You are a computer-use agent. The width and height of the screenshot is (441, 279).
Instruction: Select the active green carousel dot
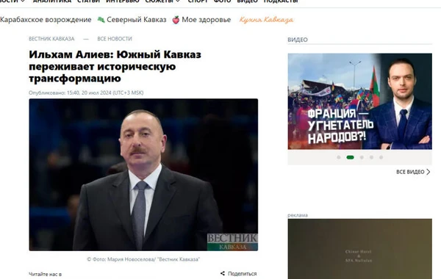click(x=350, y=157)
